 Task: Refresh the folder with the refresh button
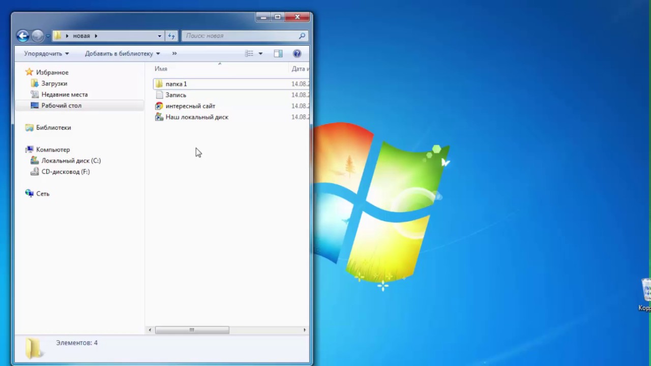tap(171, 36)
